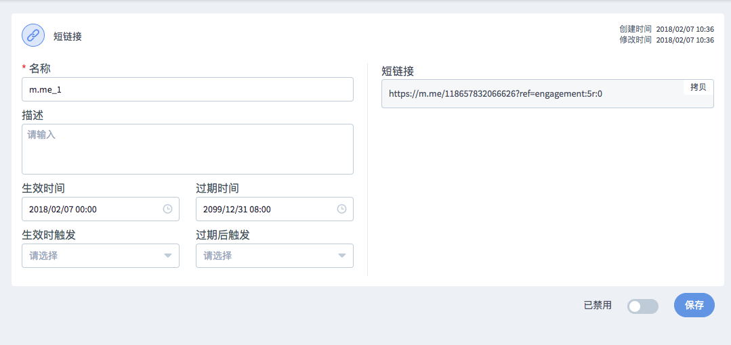Screen dimensions: 731x345
Task: Click the 过期时间 label
Action: click(217, 188)
